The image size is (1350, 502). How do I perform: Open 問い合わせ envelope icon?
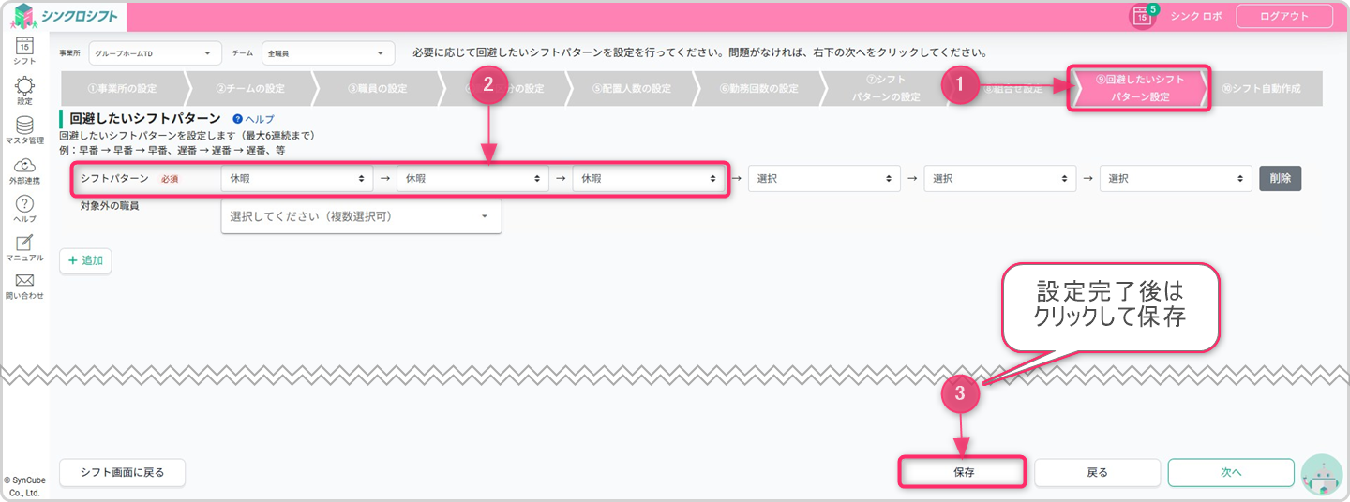24,281
